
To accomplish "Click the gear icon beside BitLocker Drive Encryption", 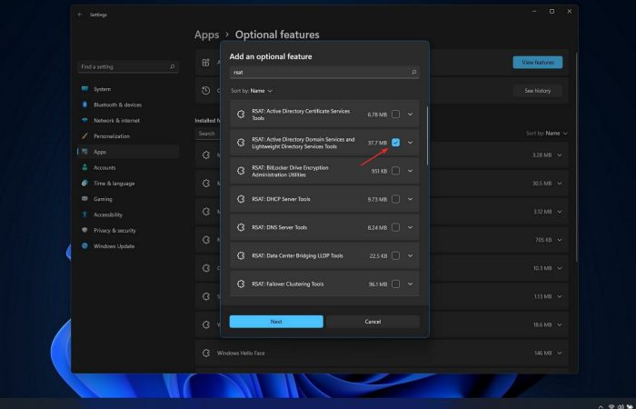I will point(241,171).
